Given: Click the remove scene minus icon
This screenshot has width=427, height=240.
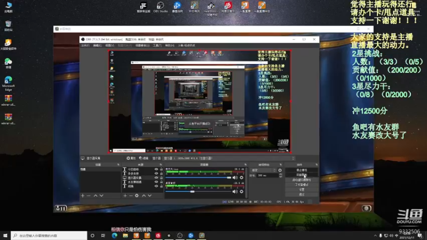Looking at the screenshot, I should coord(89,196).
